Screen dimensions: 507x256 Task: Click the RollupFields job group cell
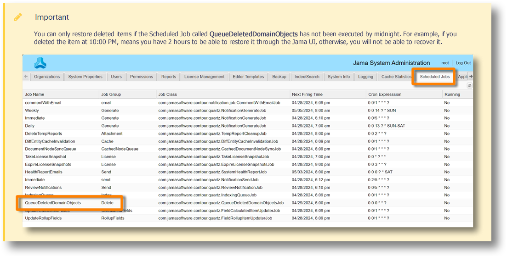click(113, 218)
